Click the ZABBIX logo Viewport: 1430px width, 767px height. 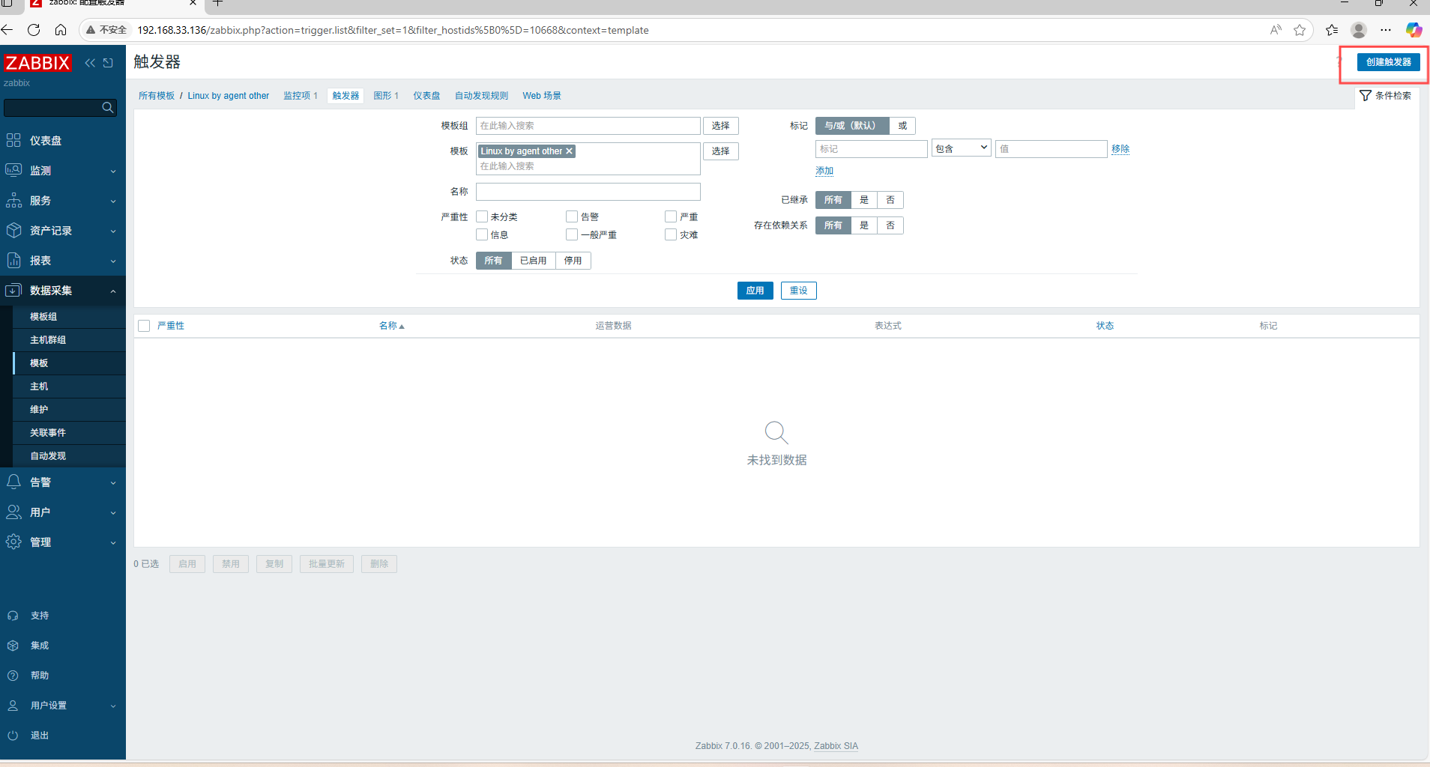[x=37, y=63]
